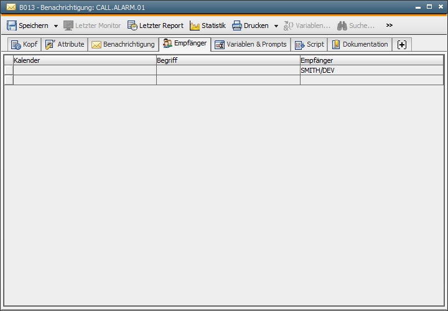448x311 pixels.
Task: Open the Speichern dropdown arrow
Action: (55, 26)
